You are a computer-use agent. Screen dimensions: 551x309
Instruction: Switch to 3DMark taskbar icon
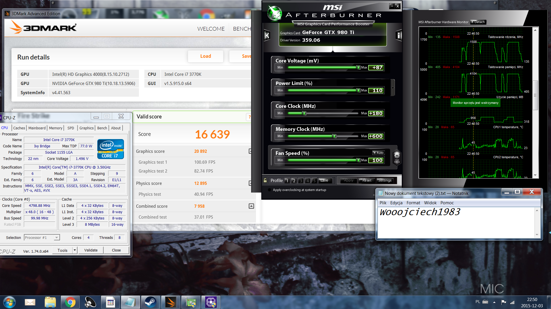(170, 302)
